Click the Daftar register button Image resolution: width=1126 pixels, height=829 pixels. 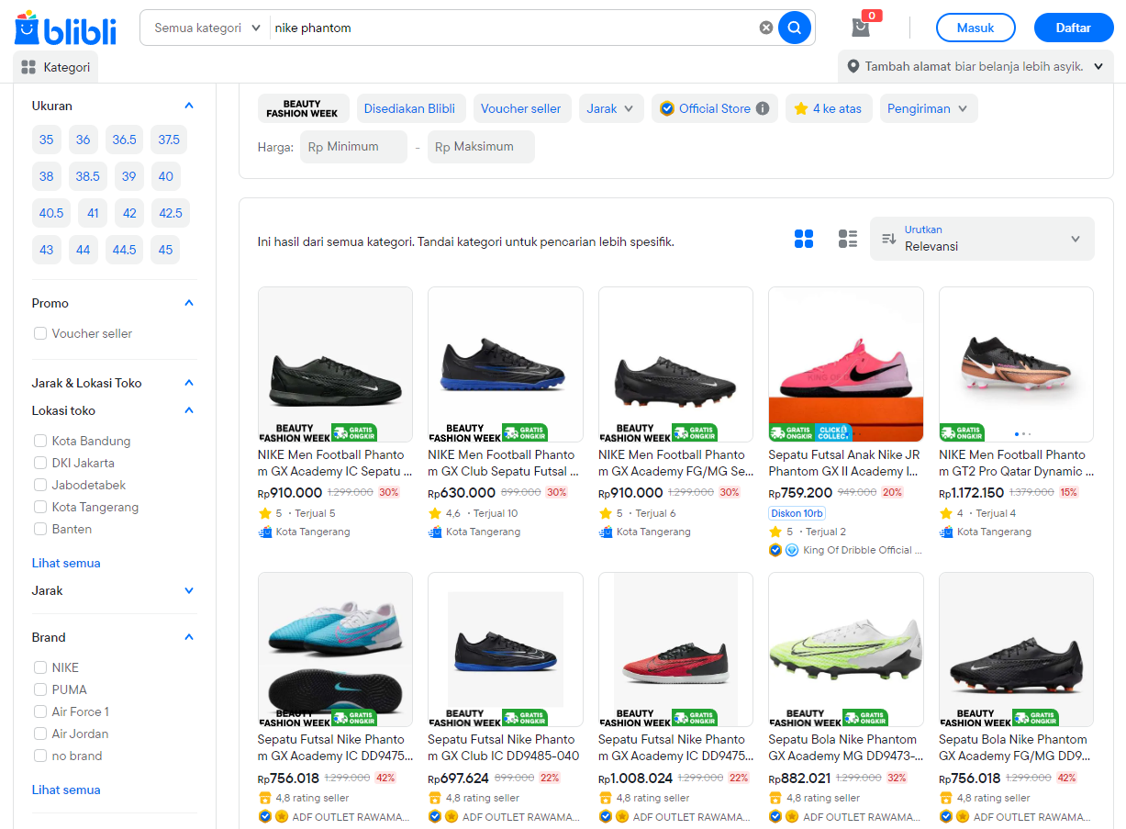(x=1074, y=28)
